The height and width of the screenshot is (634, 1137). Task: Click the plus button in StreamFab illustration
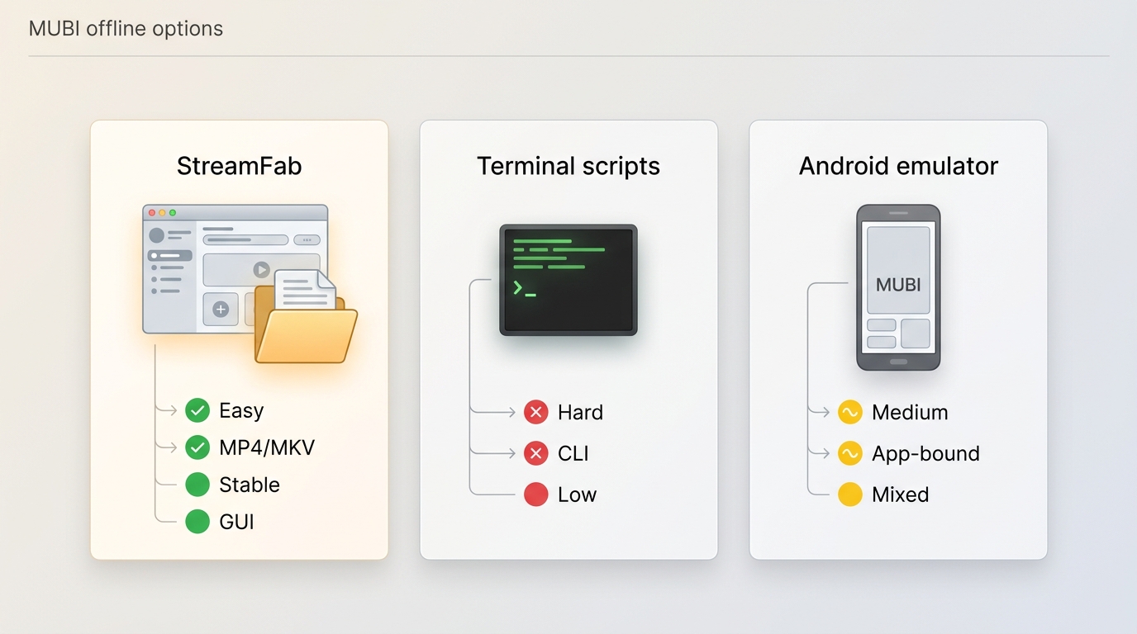pos(221,310)
